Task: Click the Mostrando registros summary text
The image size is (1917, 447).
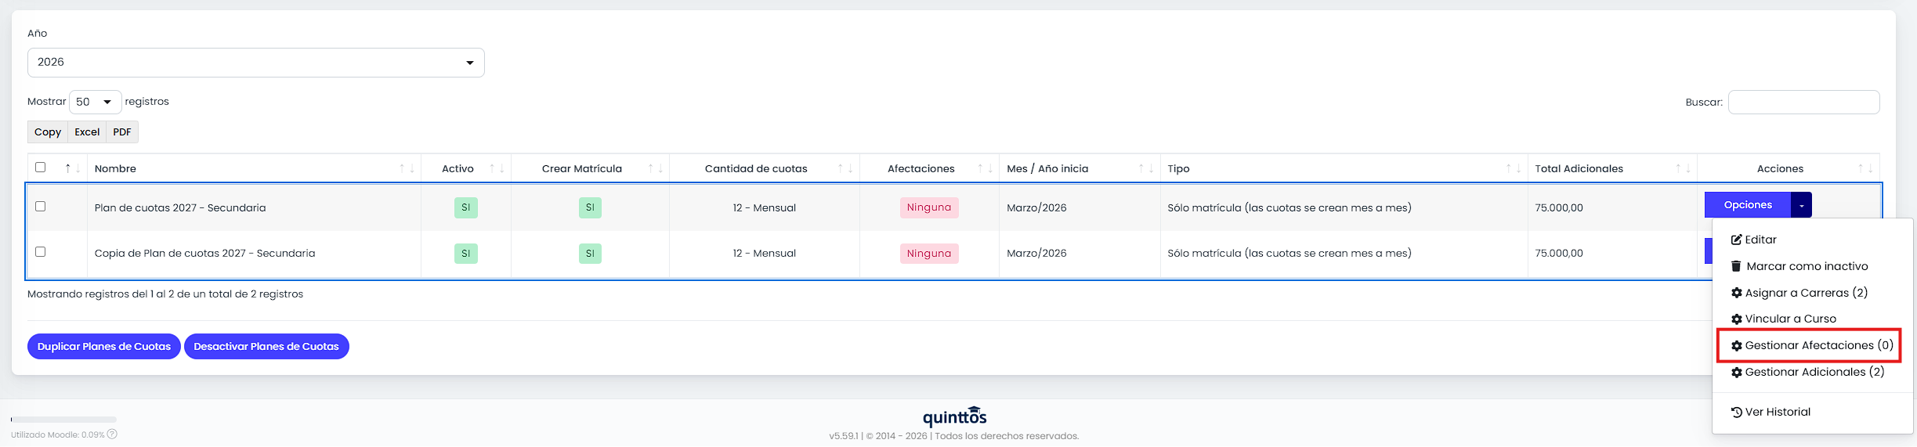Action: pyautogui.click(x=165, y=294)
